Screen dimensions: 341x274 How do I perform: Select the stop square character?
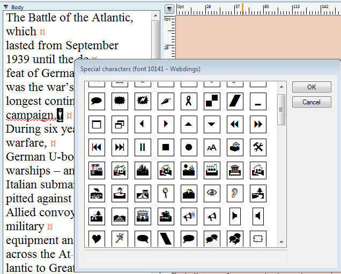click(x=166, y=147)
